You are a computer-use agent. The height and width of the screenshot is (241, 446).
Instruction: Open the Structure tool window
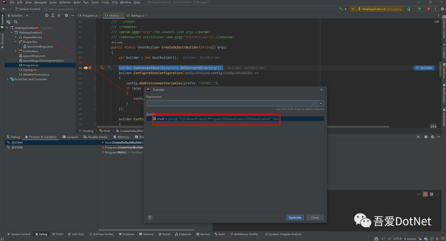(x=2, y=41)
